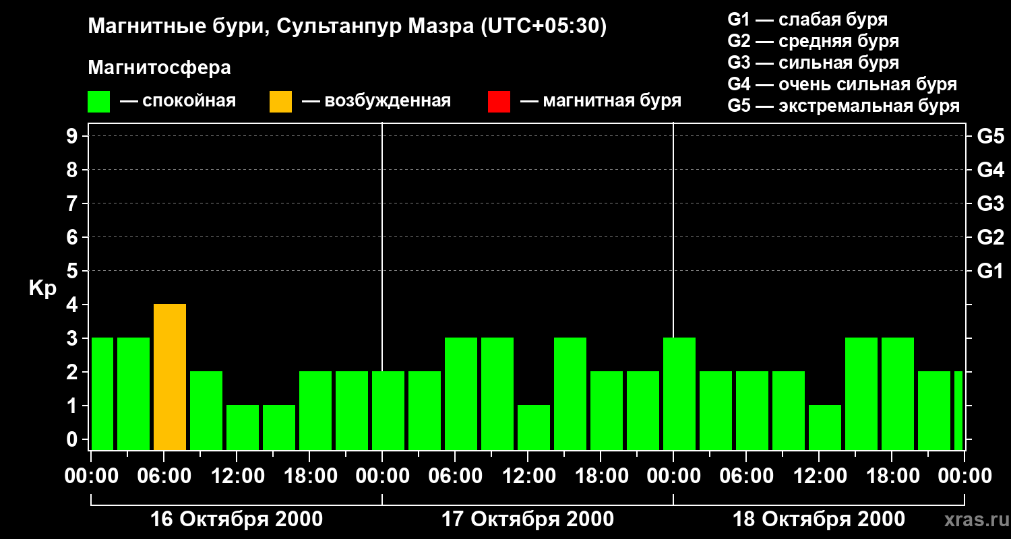Select the Kp 3 bar crossing midnight into 18 October
Screen dimensions: 1011x539
point(679,393)
